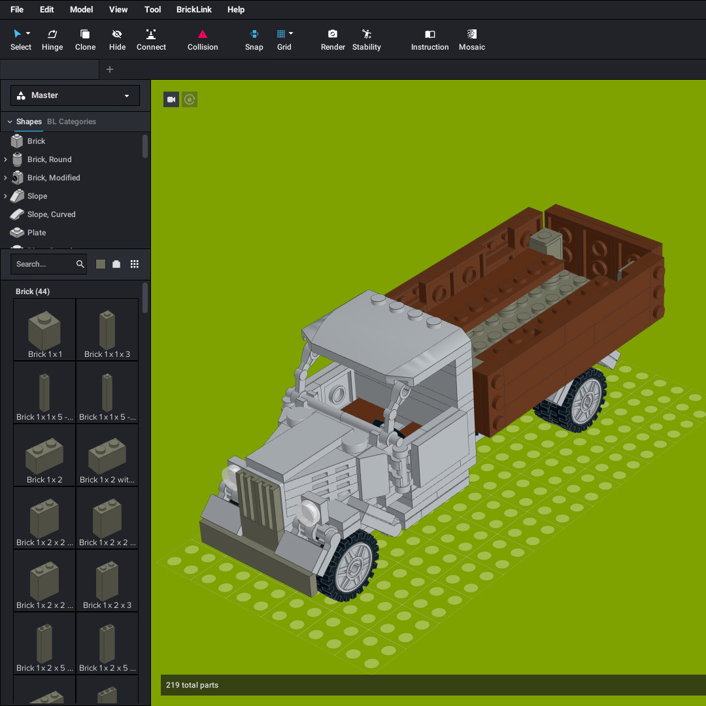Run the Stability check tool
The width and height of the screenshot is (706, 706).
coord(366,39)
